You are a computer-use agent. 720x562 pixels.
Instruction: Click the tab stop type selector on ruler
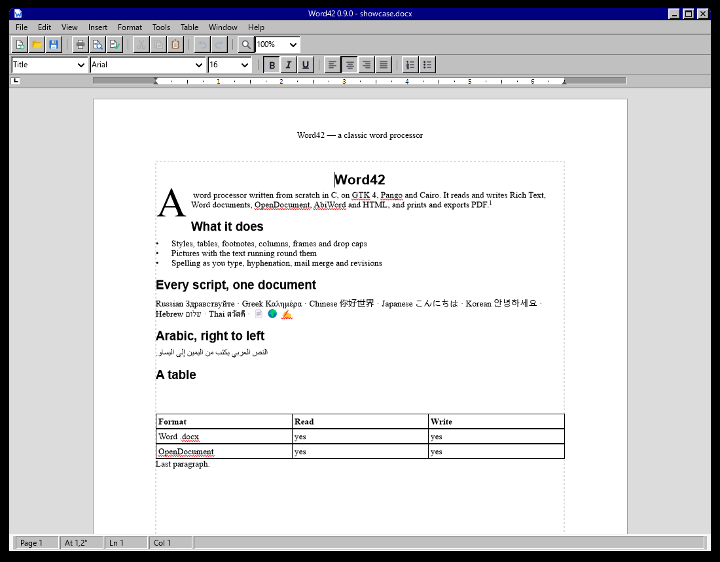point(16,80)
